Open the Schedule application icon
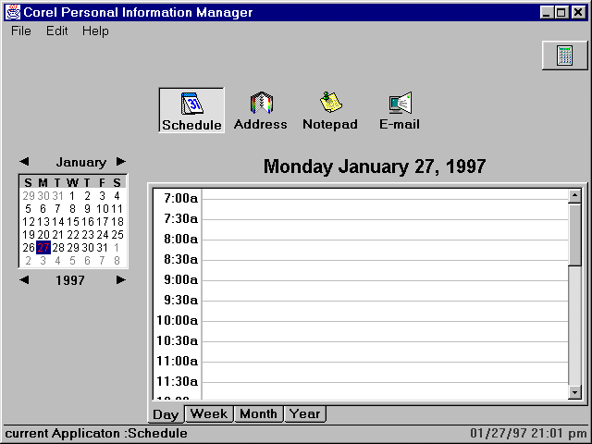Viewport: 592px width, 444px height. (x=191, y=110)
